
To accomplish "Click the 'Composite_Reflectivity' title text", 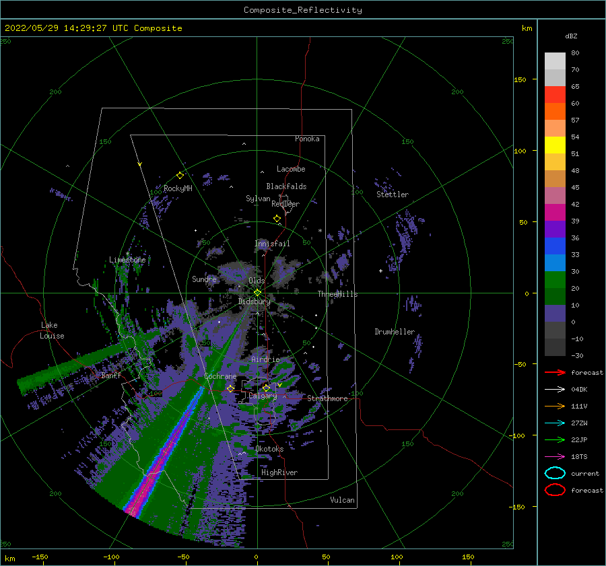I will click(302, 10).
